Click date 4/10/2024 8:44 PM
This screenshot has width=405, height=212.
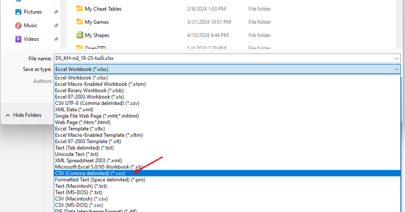click(x=208, y=35)
